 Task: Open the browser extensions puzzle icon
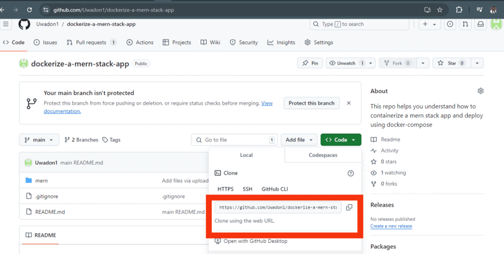459,10
